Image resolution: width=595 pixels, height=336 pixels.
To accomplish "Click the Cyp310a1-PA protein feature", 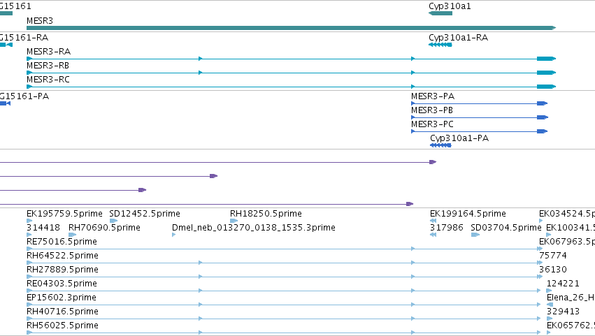I will (440, 145).
